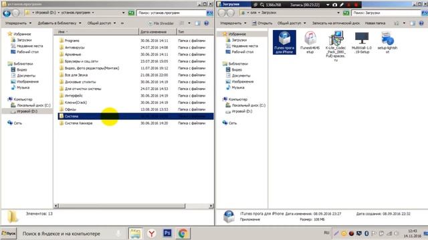428x240 pixels.
Task: Click the Пуск start button
Action: (9, 233)
